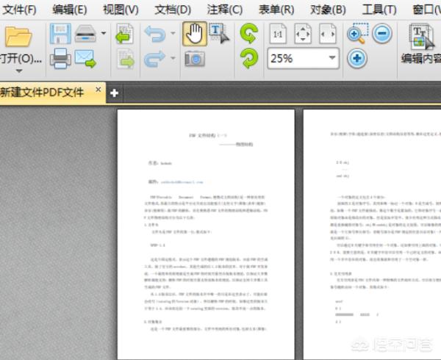Set actual size 1:1 view
Image resolution: width=441 pixels, height=360 pixels.
pos(278,34)
